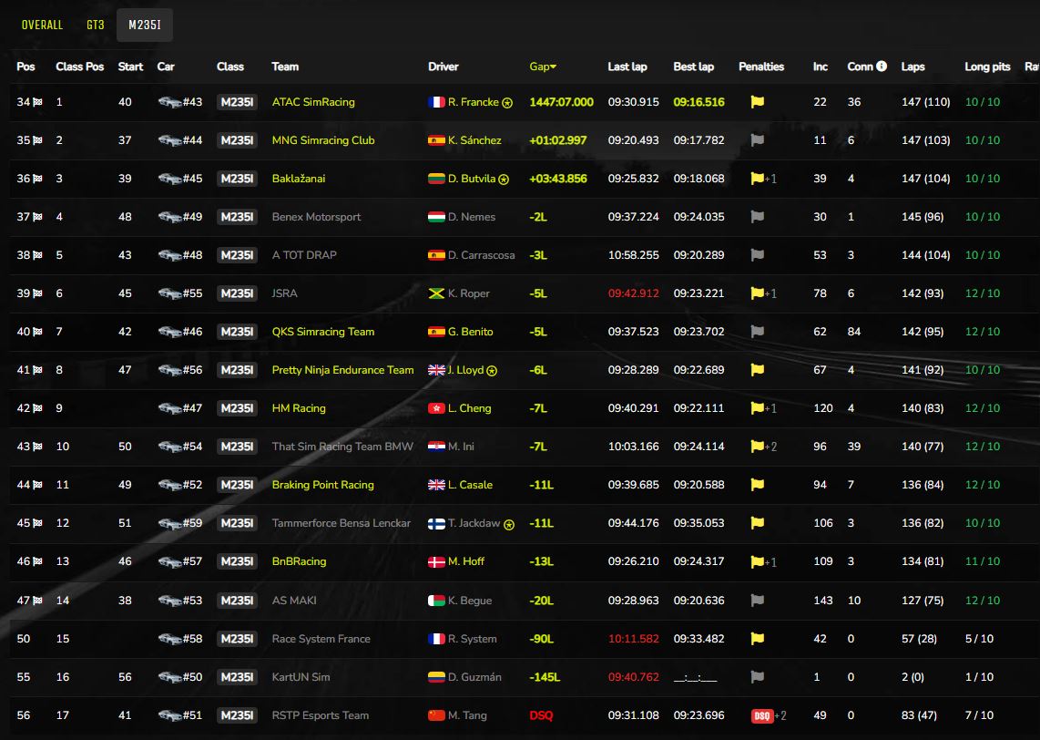This screenshot has width=1040, height=740.
Task: Click the star badge next to T. Jackdaw
Action: (x=509, y=524)
